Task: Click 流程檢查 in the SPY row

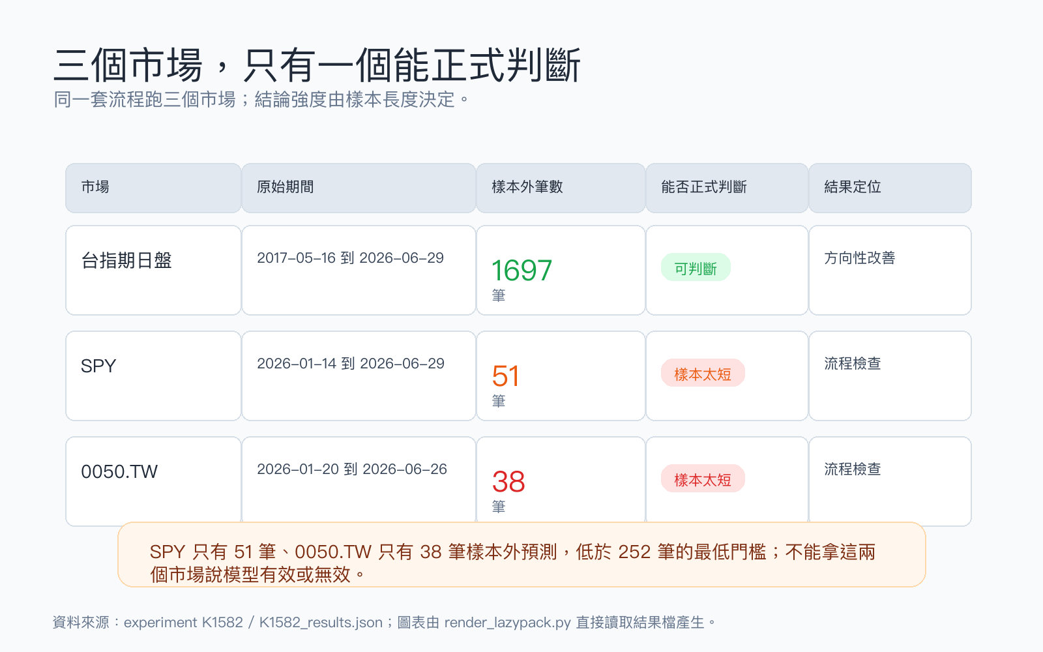Action: [x=853, y=364]
